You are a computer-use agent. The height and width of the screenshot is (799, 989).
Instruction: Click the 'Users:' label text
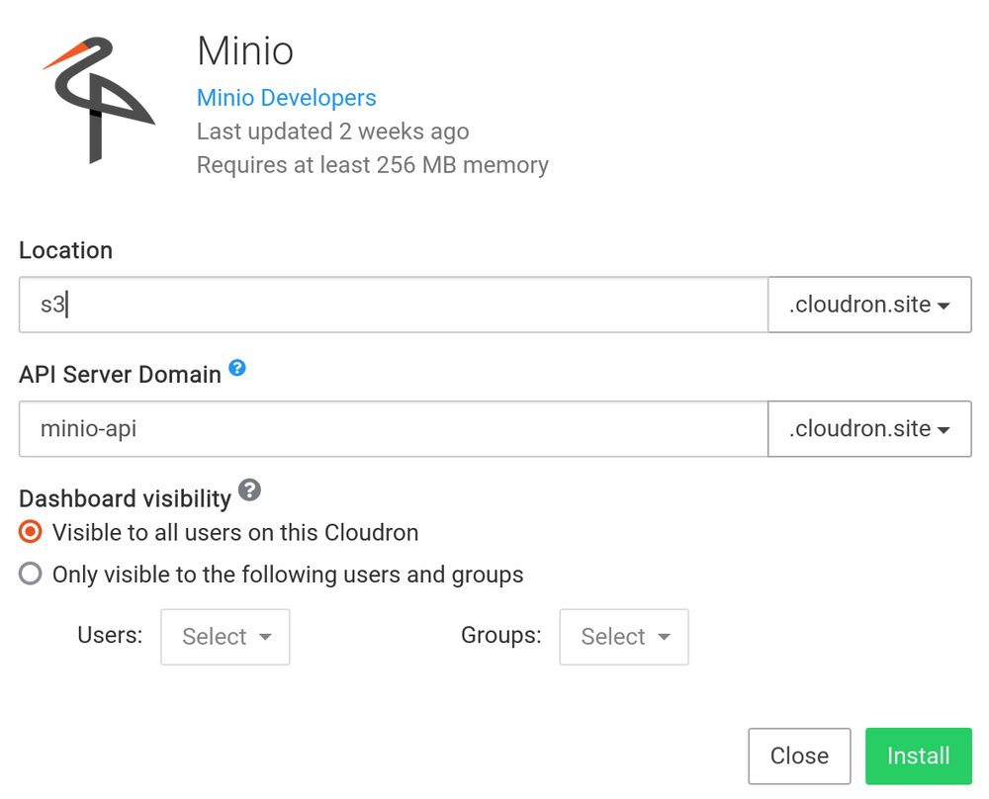click(x=109, y=636)
